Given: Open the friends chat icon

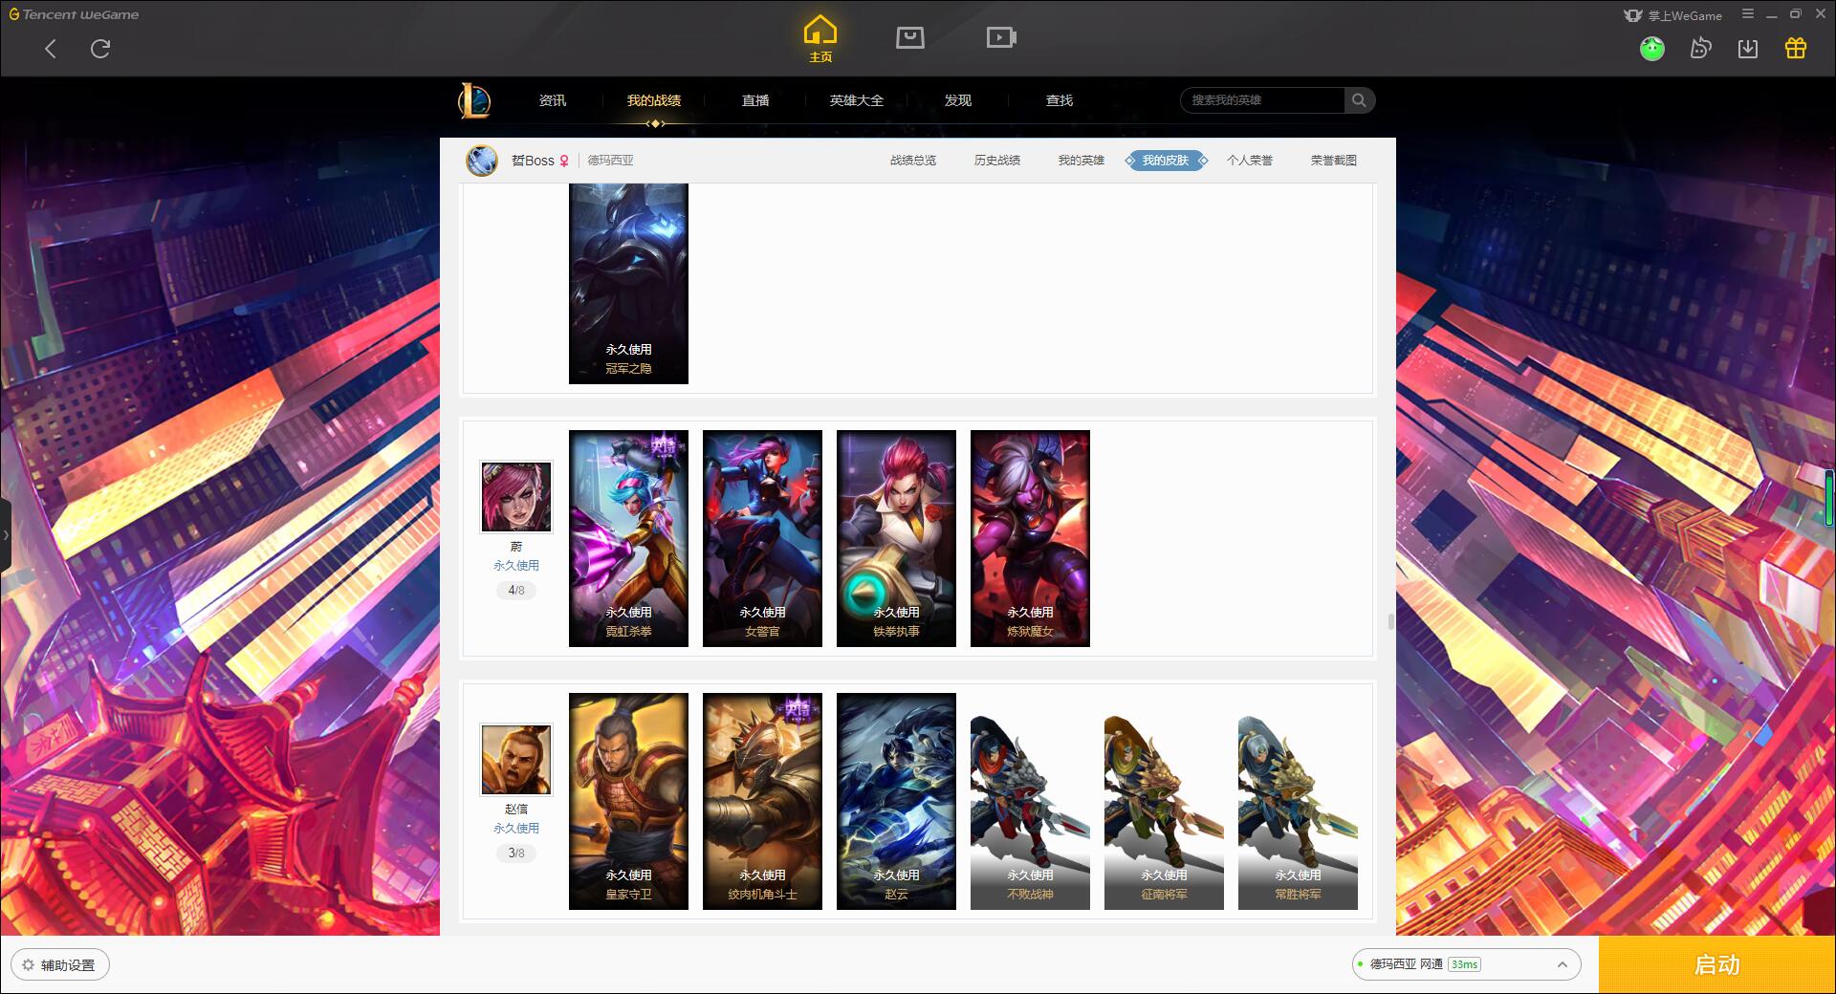Looking at the screenshot, I should tap(1700, 48).
